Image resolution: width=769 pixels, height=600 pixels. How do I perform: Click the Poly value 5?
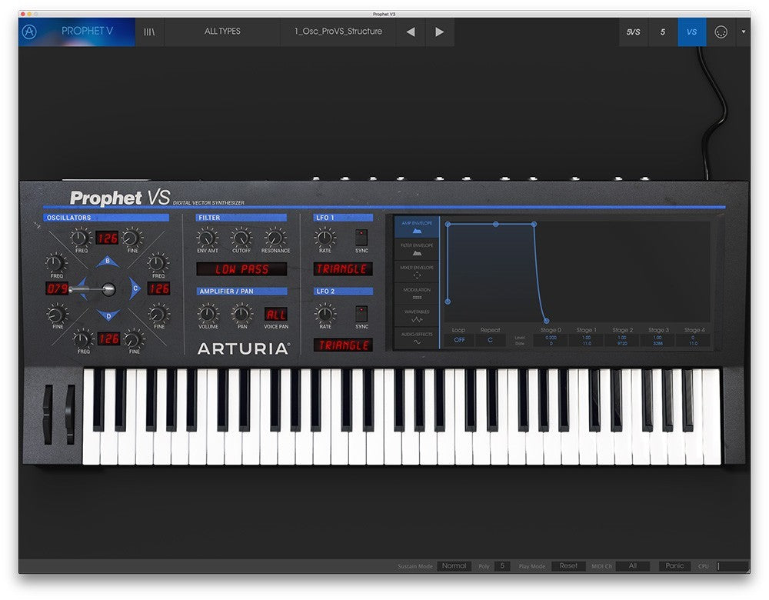point(502,566)
